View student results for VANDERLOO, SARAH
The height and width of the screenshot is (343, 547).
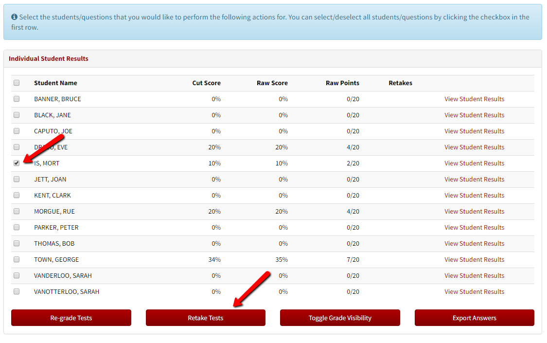pyautogui.click(x=474, y=275)
